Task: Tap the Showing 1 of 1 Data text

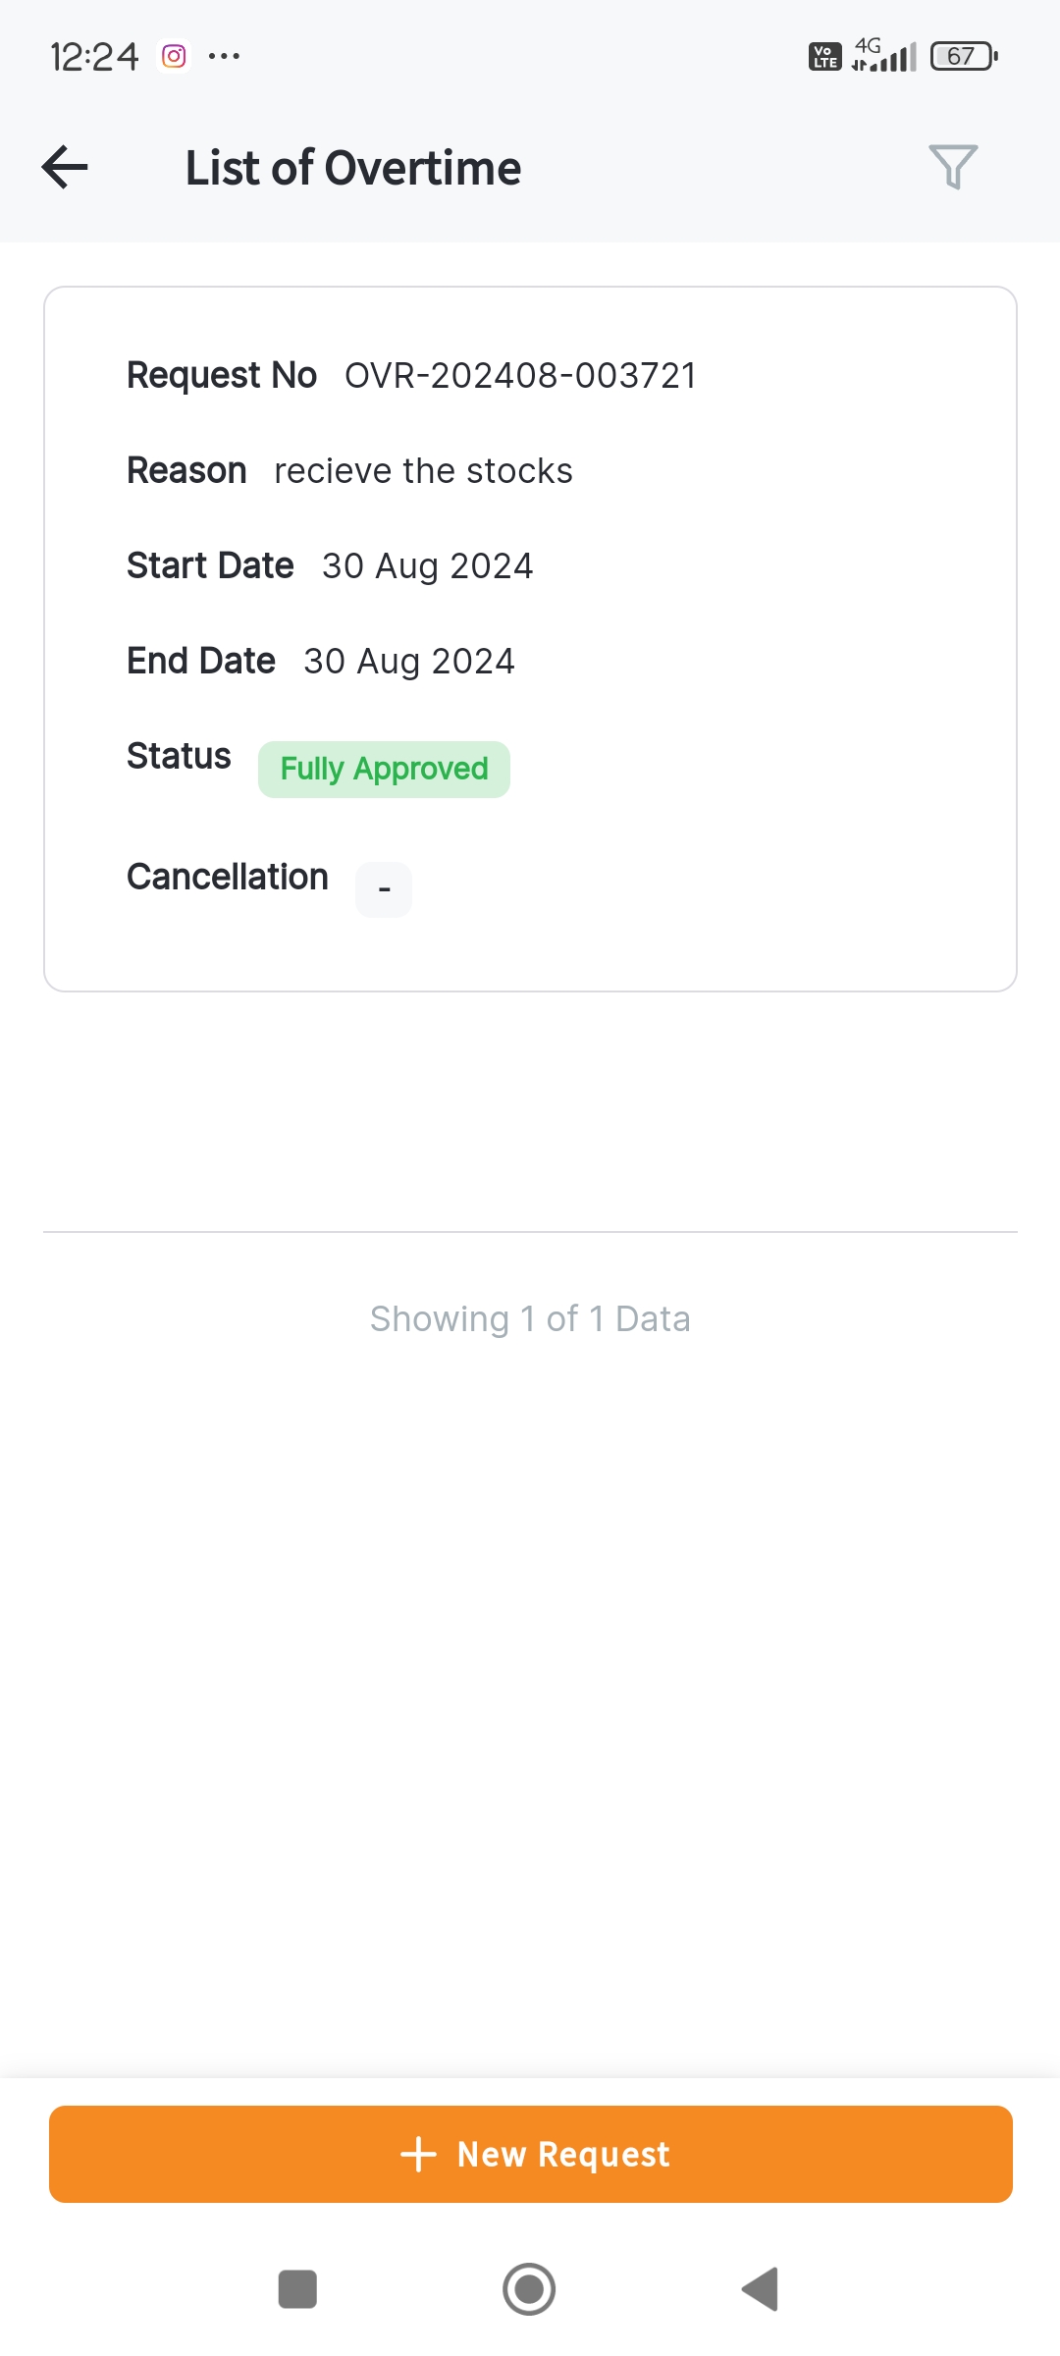Action: [x=530, y=1318]
